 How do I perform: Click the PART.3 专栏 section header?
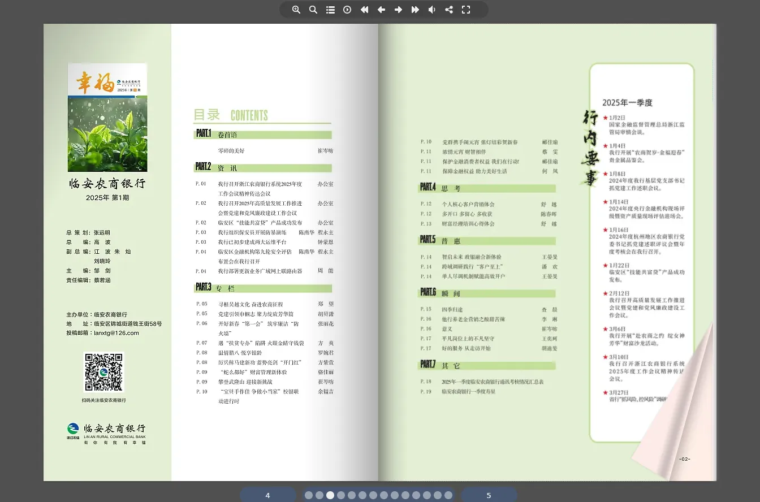tap(262, 288)
